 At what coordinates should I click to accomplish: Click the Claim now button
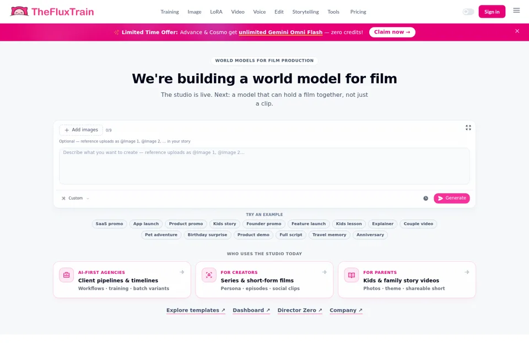tap(392, 32)
